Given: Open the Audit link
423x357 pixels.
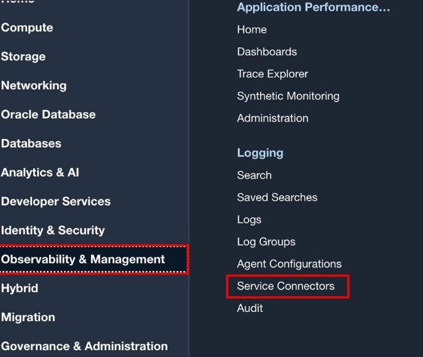Looking at the screenshot, I should (250, 308).
